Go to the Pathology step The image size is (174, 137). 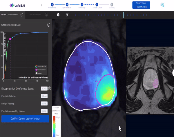[82, 5]
